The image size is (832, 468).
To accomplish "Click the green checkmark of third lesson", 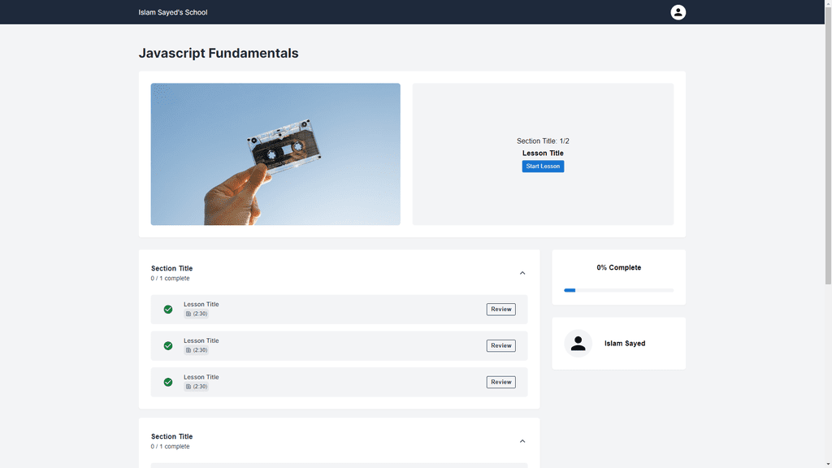I will click(x=167, y=382).
